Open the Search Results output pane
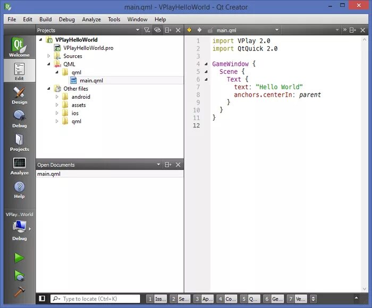 180,299
